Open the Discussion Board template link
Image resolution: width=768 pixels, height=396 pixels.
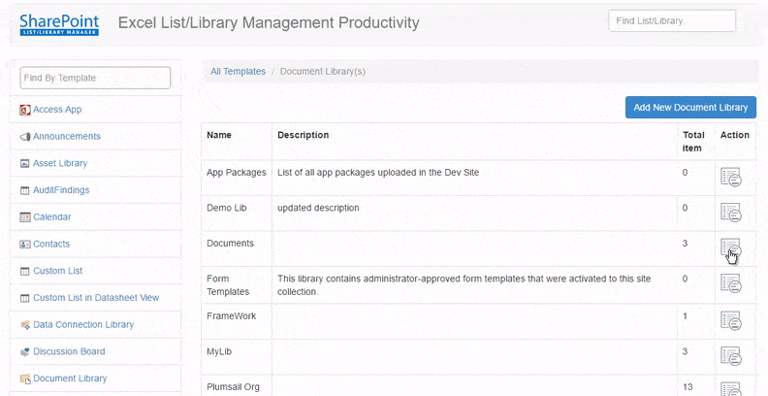point(69,352)
